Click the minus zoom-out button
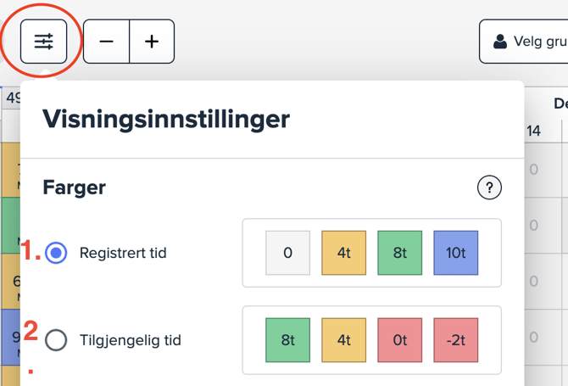Image resolution: width=568 pixels, height=386 pixels. pos(107,42)
